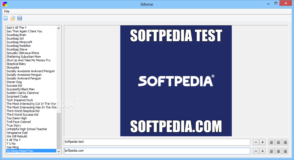Select 'Too Damn High' template
The height and width of the screenshot is (160, 294).
pos(17,118)
